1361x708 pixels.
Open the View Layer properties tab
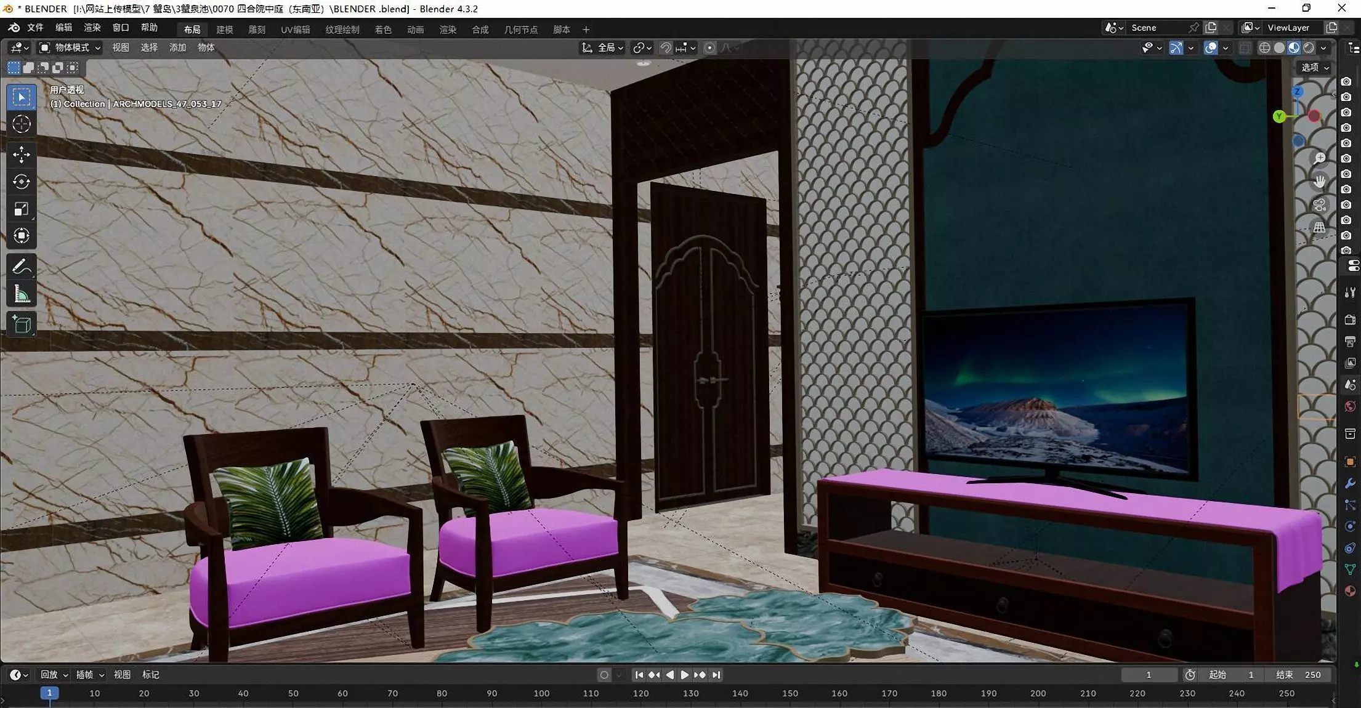tap(1350, 363)
